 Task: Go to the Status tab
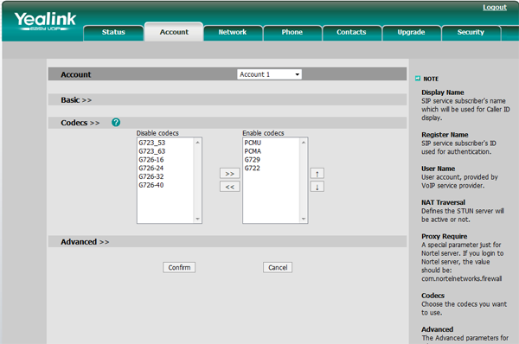coord(113,33)
